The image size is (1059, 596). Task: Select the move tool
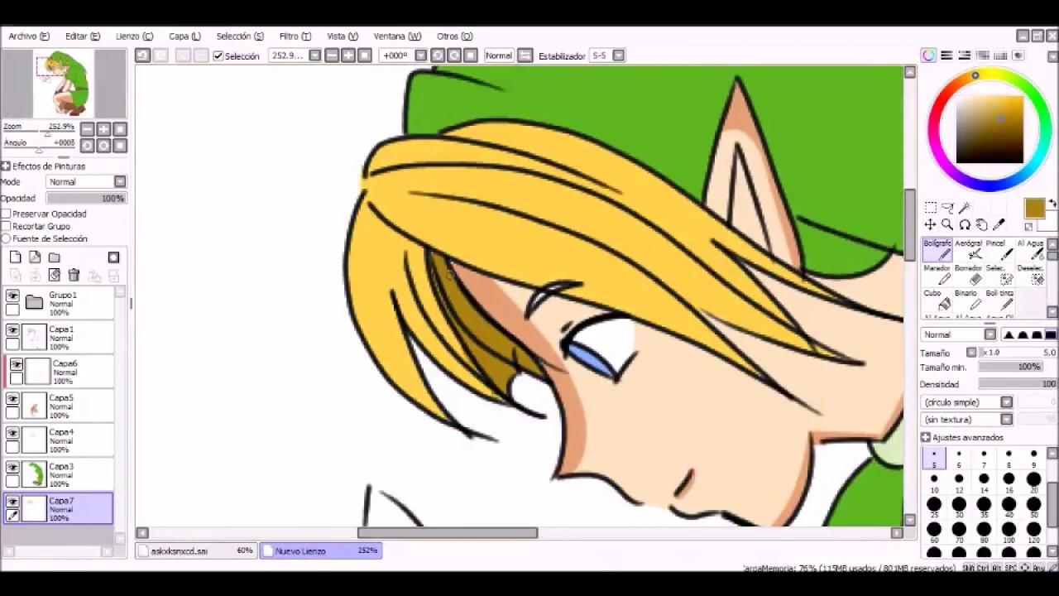[x=931, y=224]
